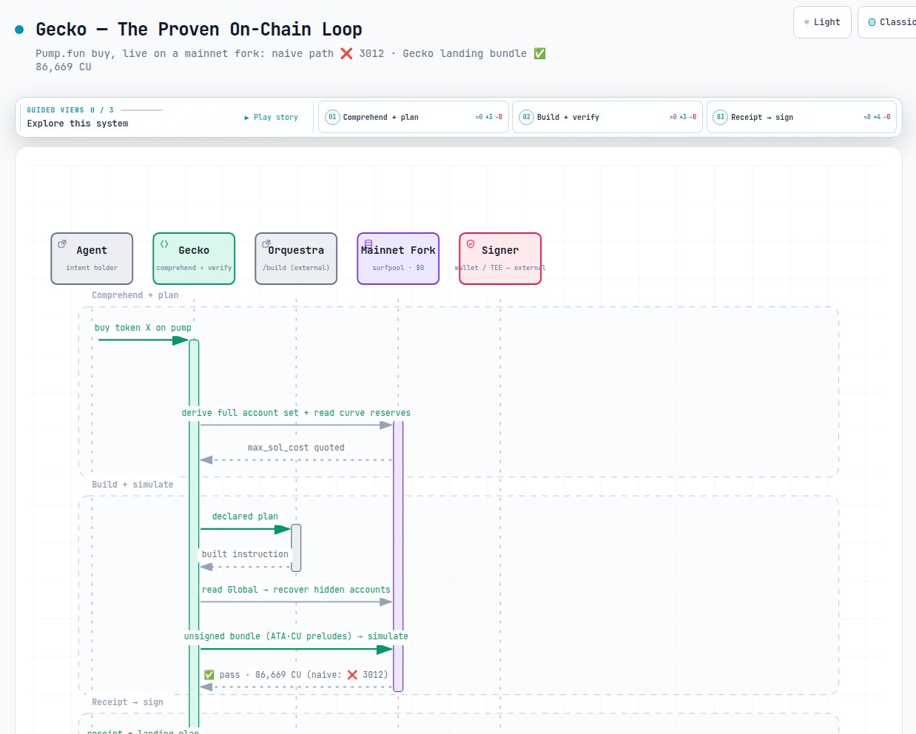Viewport: 916px width, 734px height.
Task: Select the Gecko participant box
Action: pyautogui.click(x=194, y=258)
